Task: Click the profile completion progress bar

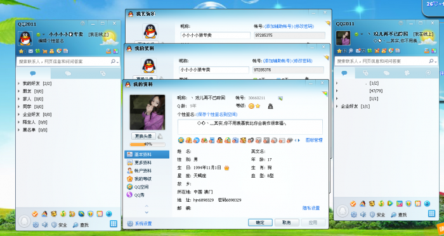Action: click(148, 144)
